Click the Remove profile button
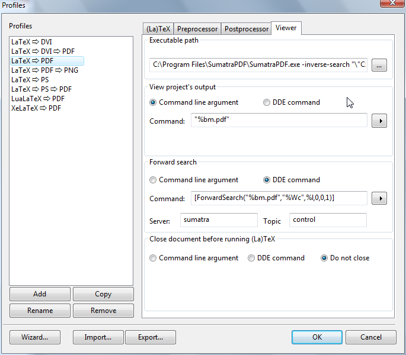This screenshot has width=406, height=355. click(x=103, y=311)
